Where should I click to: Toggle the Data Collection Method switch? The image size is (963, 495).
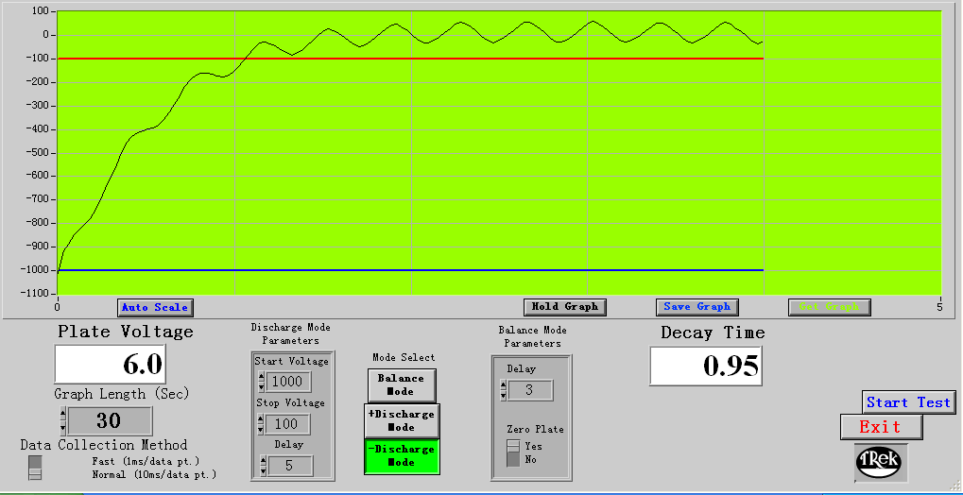(x=36, y=467)
